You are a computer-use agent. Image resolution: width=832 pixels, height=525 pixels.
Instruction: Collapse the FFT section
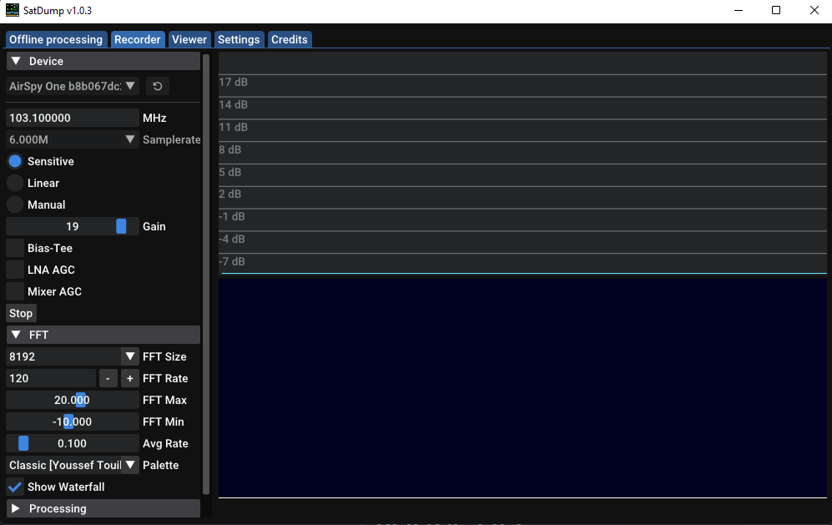[14, 334]
